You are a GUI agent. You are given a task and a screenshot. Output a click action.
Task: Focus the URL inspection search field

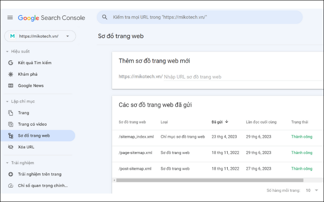click(x=200, y=17)
